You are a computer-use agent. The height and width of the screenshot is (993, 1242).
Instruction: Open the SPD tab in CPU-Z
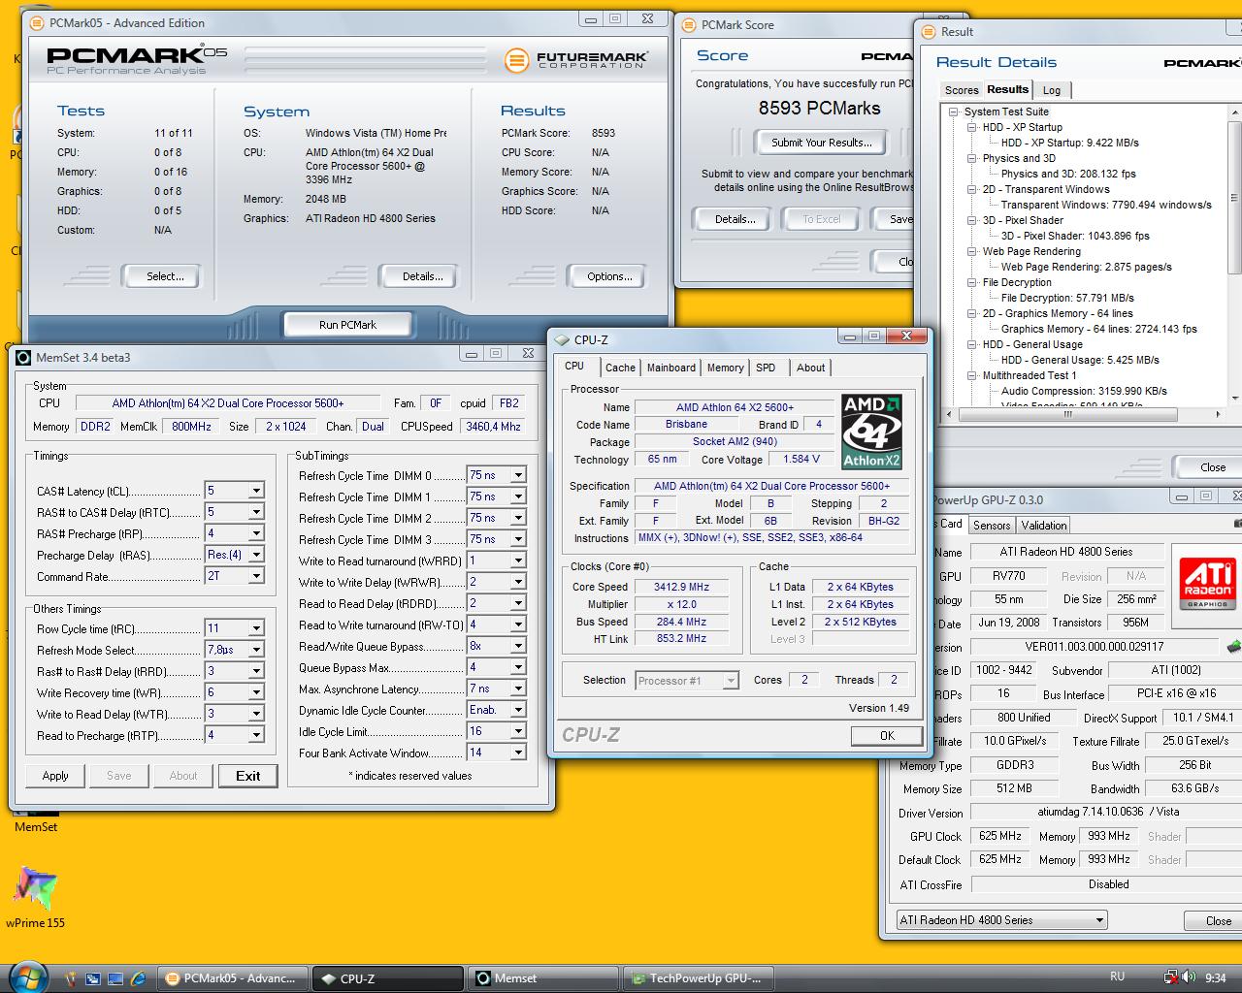(x=766, y=368)
